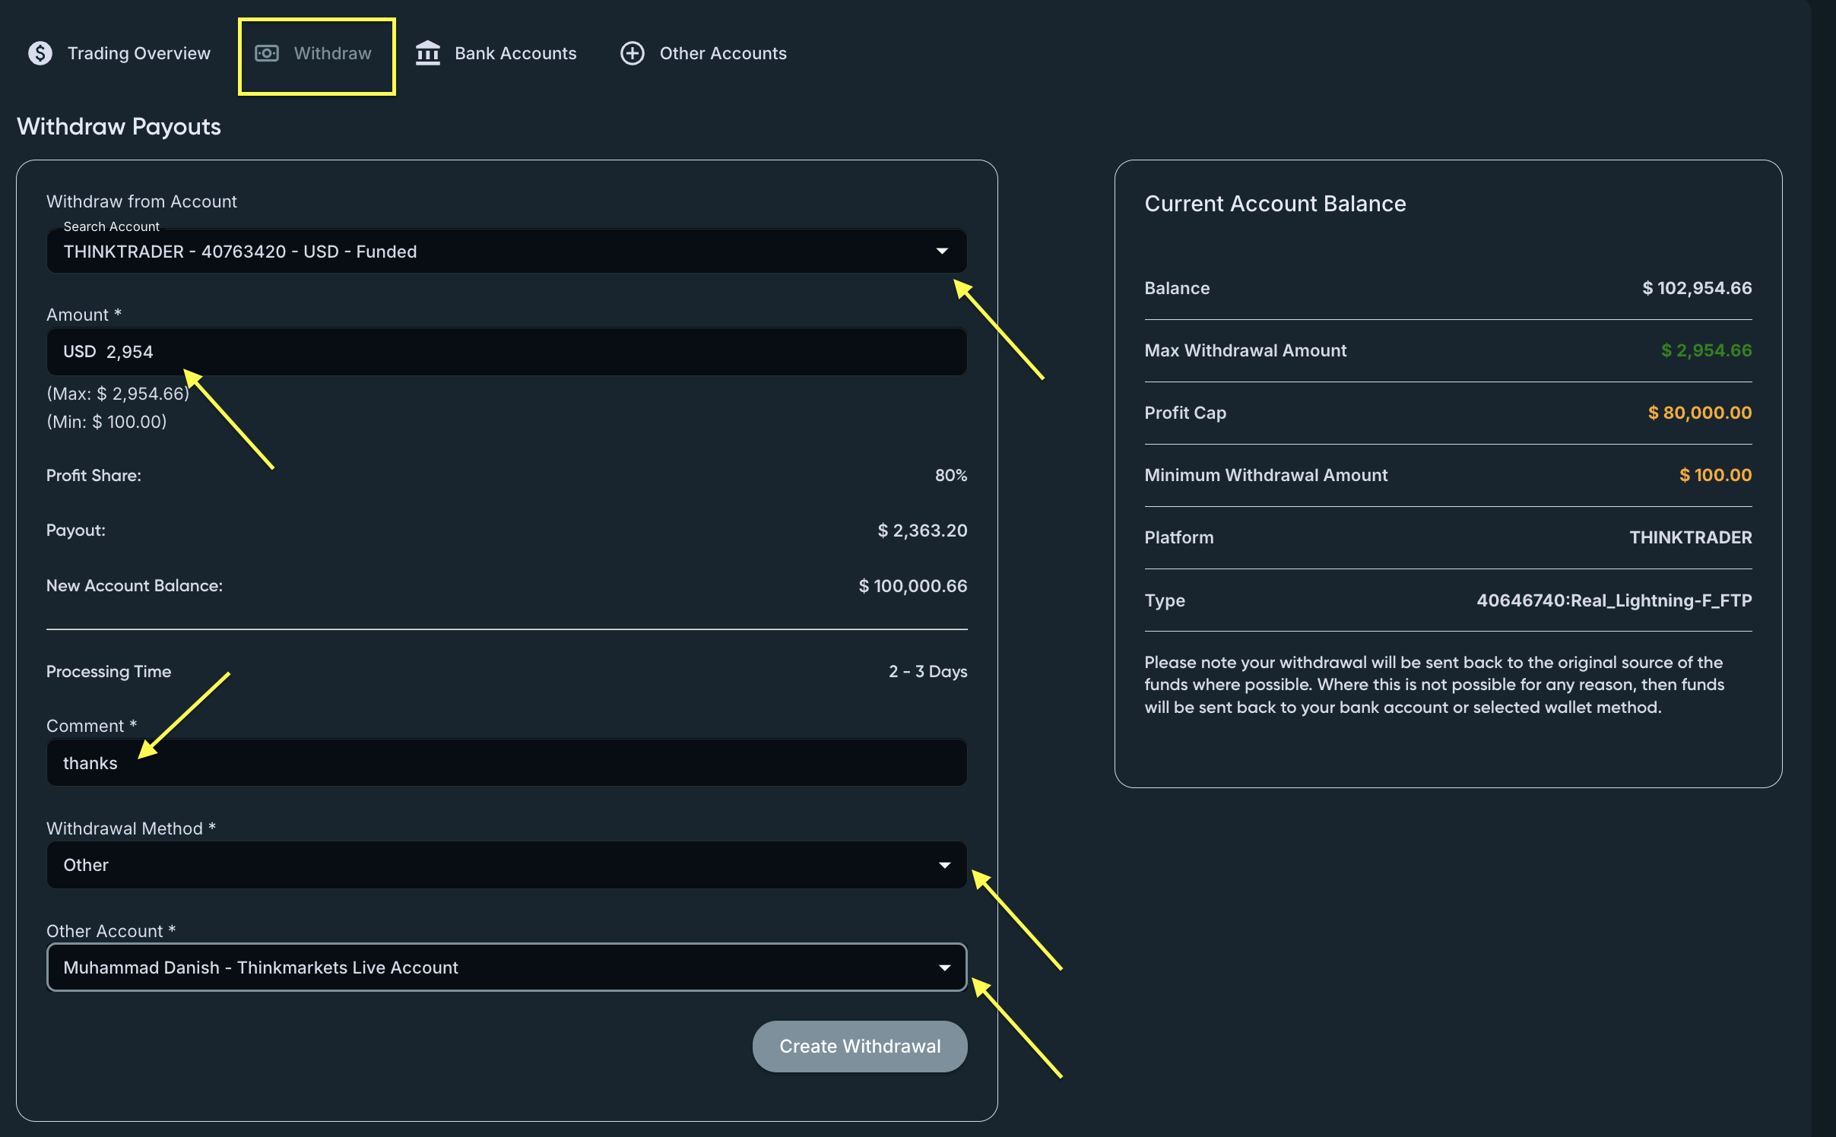Expand the Other Account dropdown arrow
This screenshot has height=1137, width=1836.
click(944, 968)
